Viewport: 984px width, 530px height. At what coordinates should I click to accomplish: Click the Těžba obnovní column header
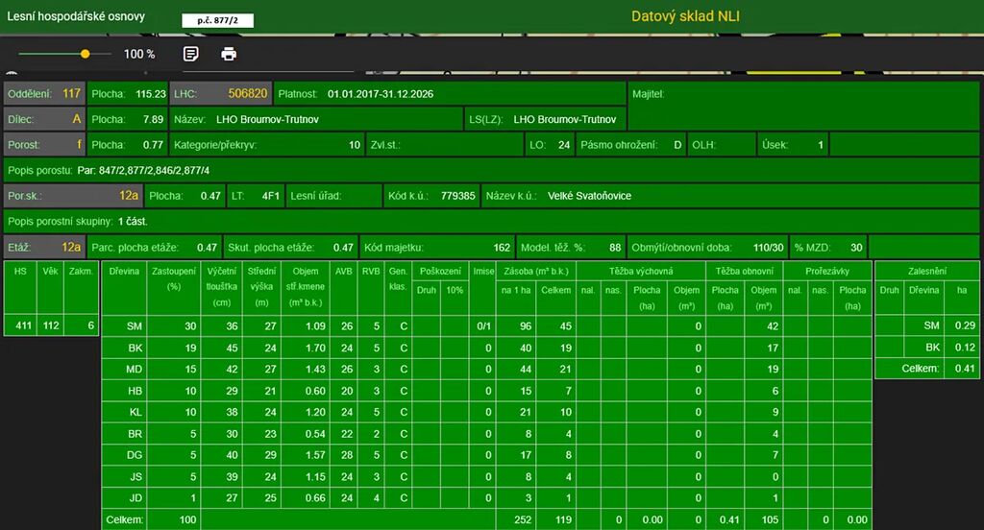[744, 272]
